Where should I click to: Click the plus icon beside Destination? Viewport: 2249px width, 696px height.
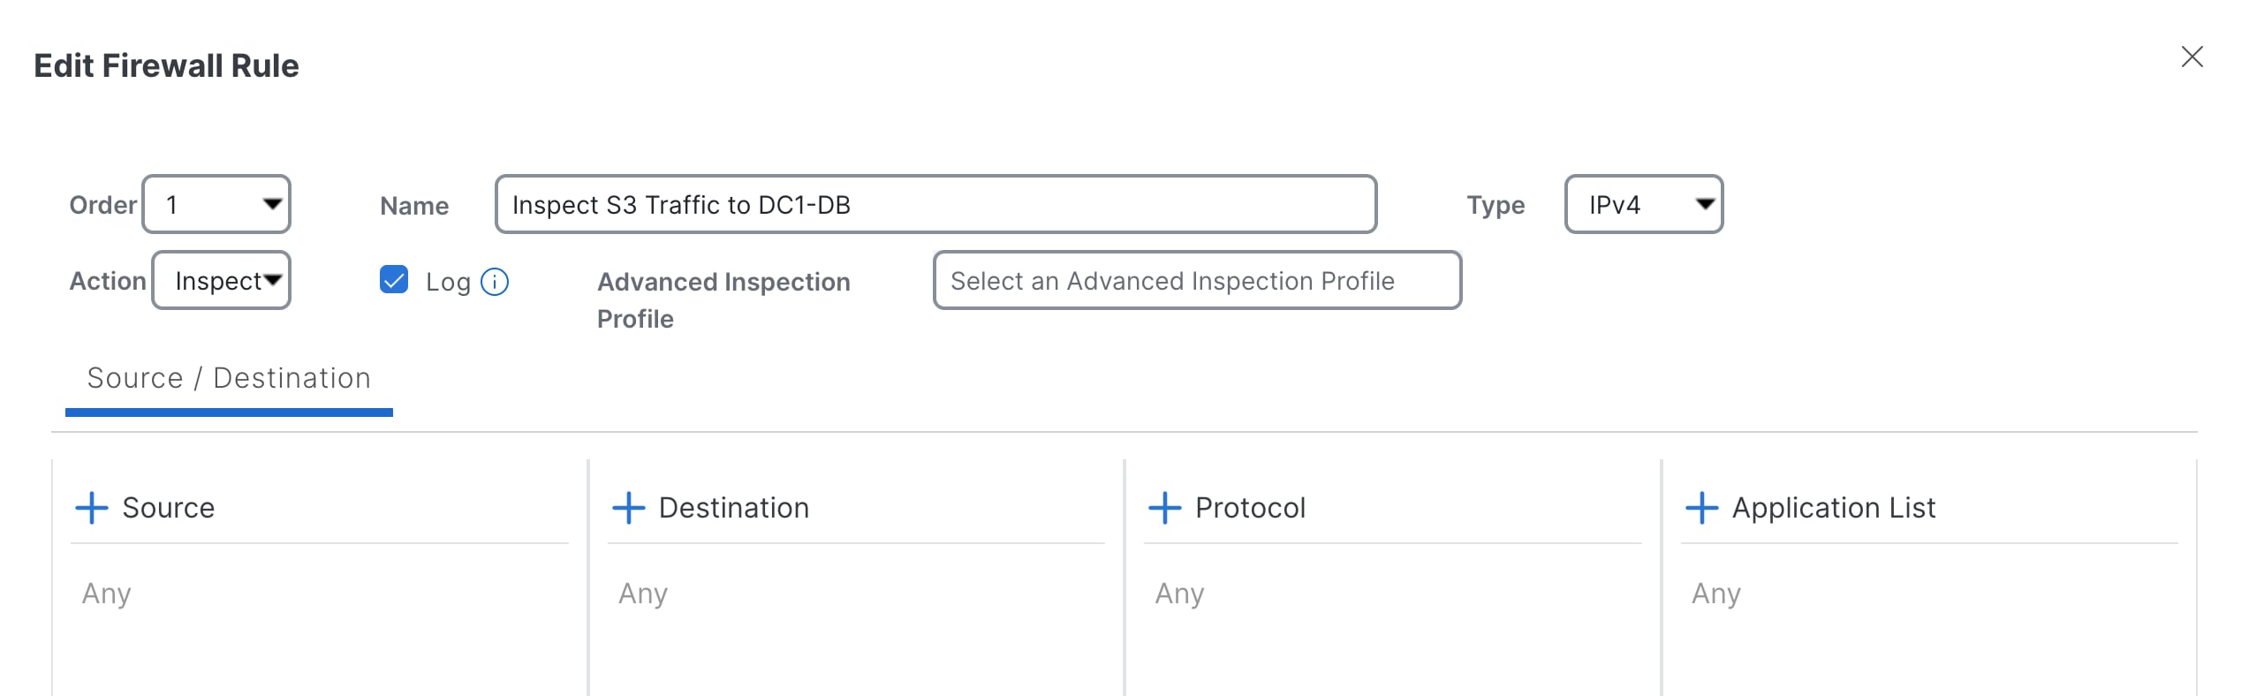(628, 508)
